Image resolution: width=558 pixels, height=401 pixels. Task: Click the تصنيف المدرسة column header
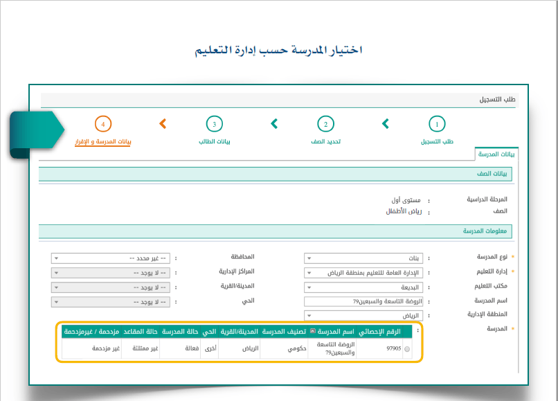(x=285, y=332)
